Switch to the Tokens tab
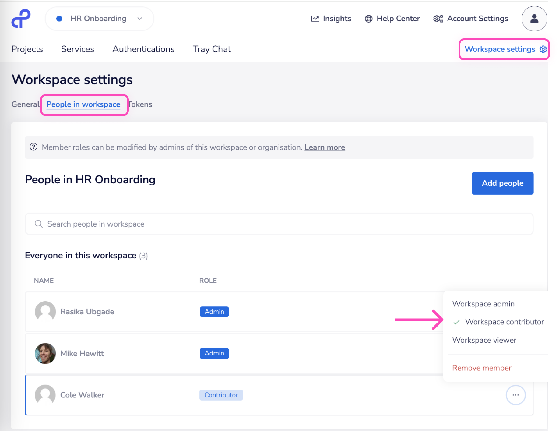The image size is (559, 431). pyautogui.click(x=140, y=104)
